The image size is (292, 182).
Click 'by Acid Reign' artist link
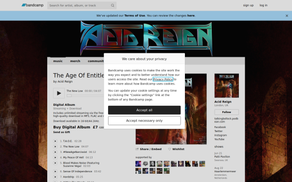[65, 82]
